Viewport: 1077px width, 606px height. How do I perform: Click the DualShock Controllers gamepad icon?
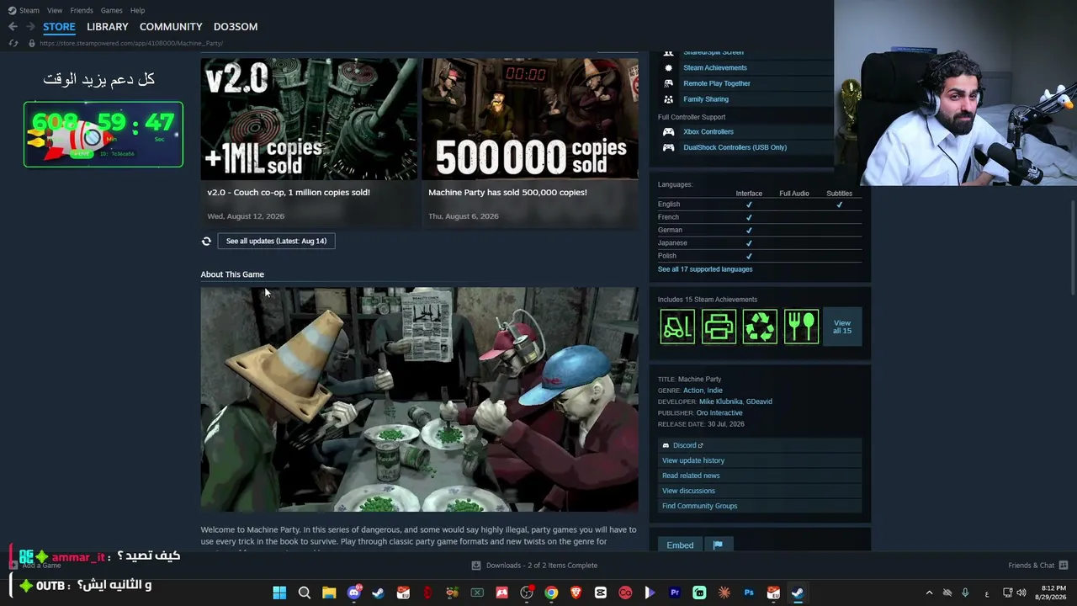[x=668, y=147]
